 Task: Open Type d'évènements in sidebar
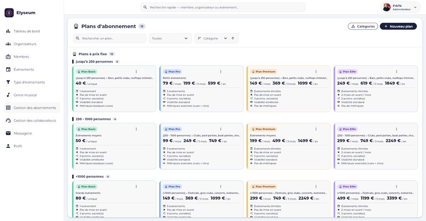coord(32,82)
